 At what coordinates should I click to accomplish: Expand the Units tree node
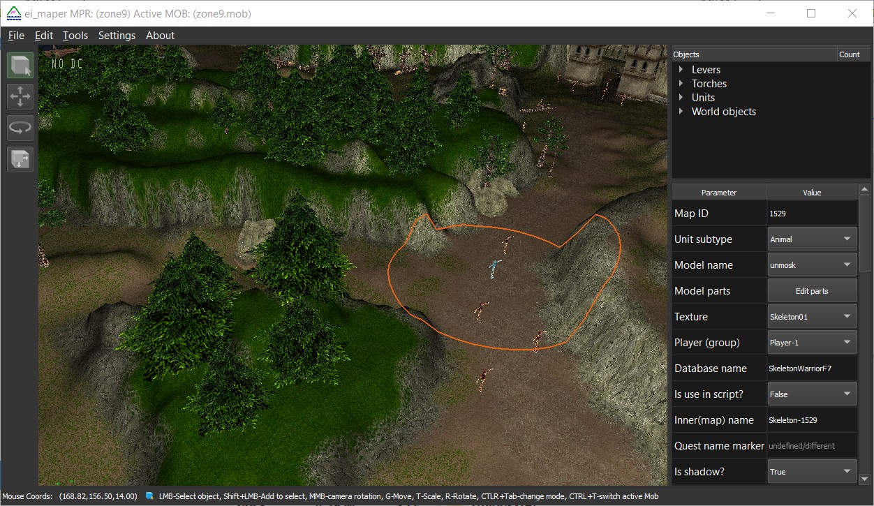pyautogui.click(x=681, y=98)
